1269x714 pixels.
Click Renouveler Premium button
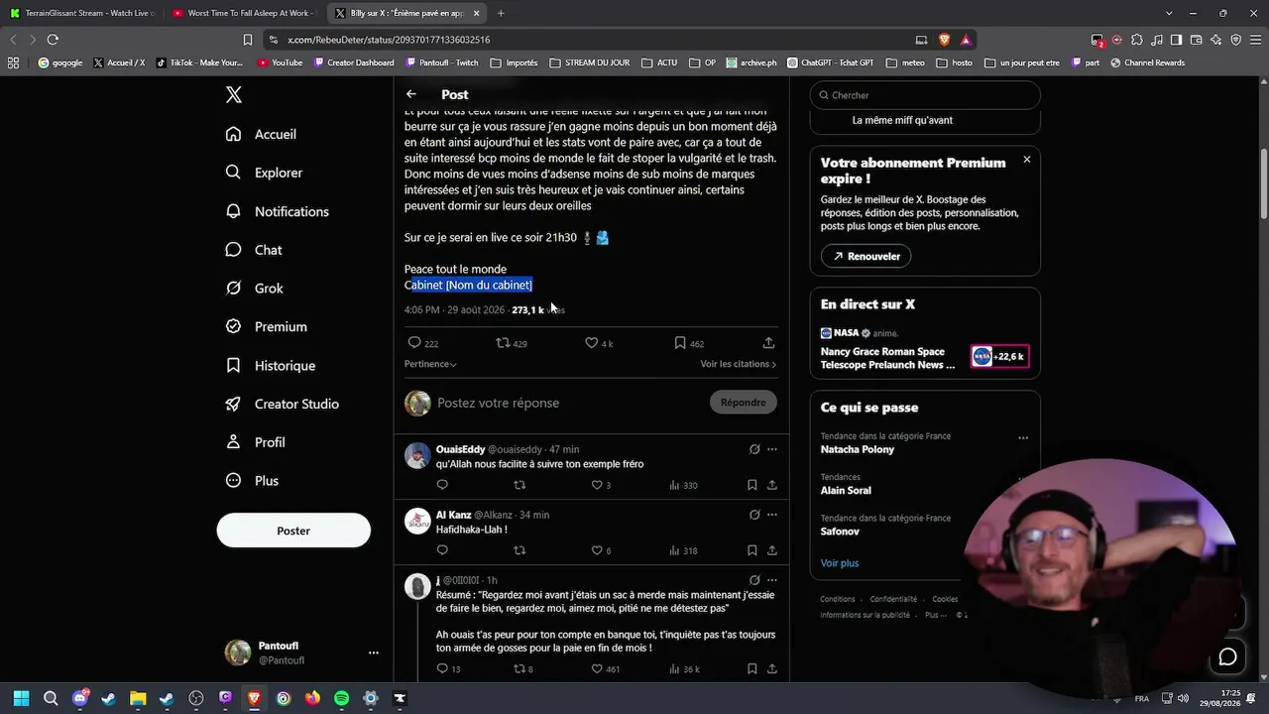click(865, 256)
